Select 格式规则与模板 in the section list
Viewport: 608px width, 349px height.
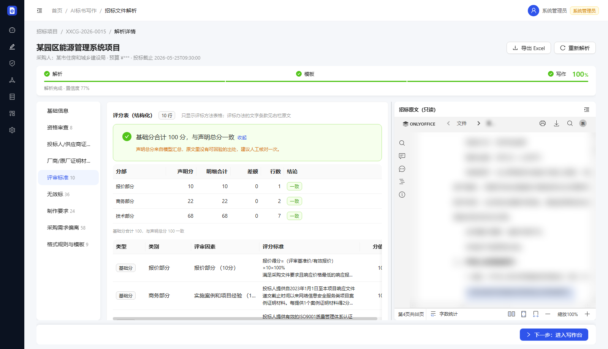(x=68, y=244)
